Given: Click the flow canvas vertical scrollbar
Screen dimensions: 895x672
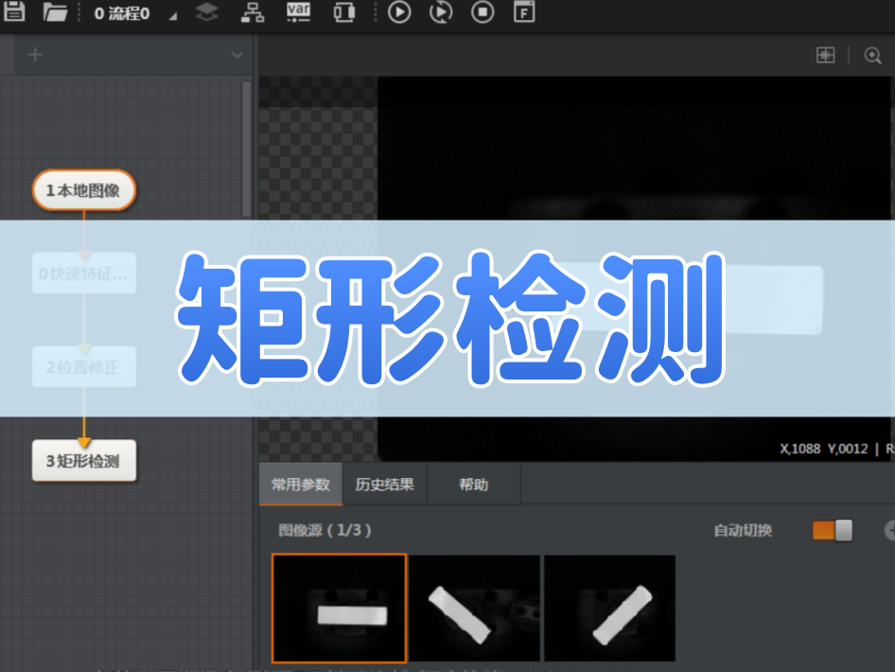Looking at the screenshot, I should 247,150.
